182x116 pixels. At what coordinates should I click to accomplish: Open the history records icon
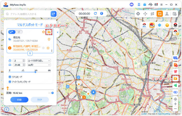click(x=174, y=14)
